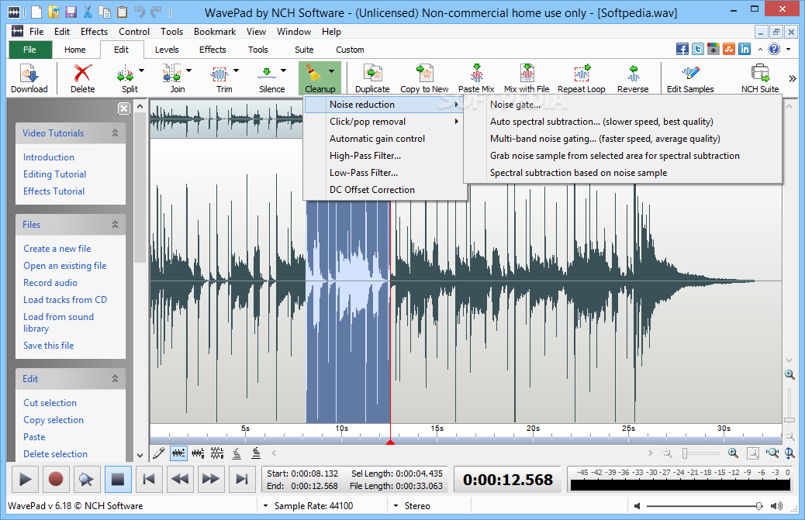Select Click/pop removal menu entry
Screen dimensions: 805x520
385,122
